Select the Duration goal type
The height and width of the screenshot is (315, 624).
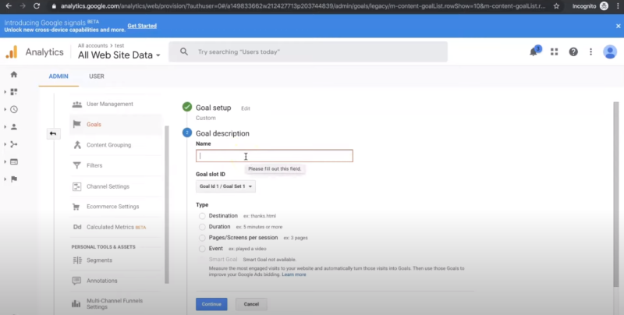[x=203, y=227]
